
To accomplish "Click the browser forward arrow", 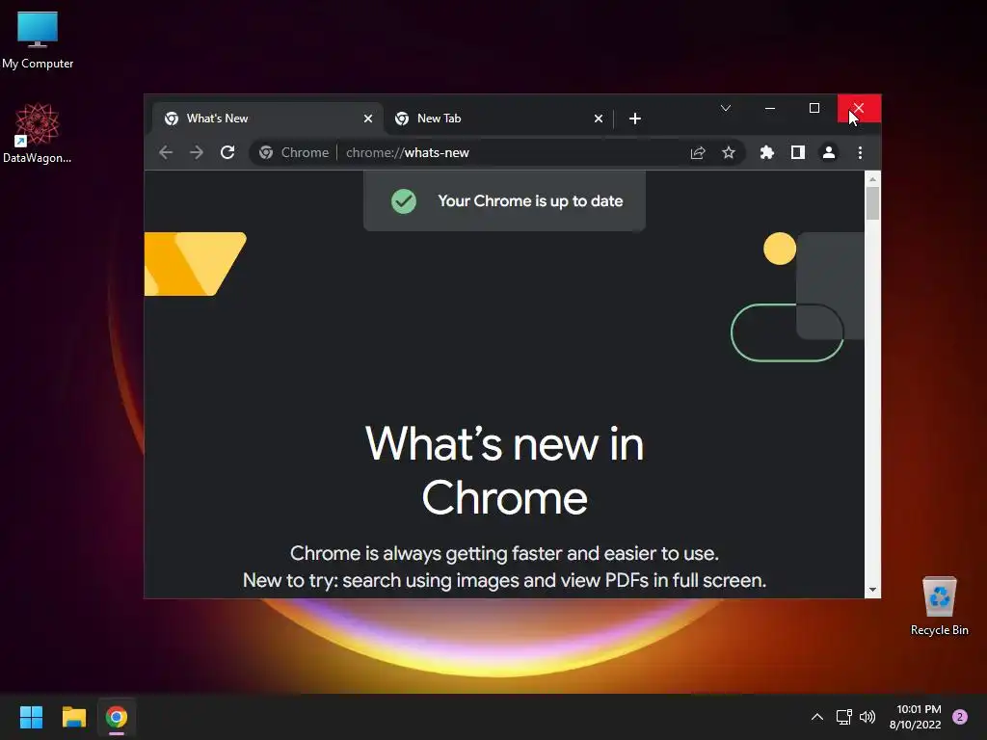I will (197, 152).
